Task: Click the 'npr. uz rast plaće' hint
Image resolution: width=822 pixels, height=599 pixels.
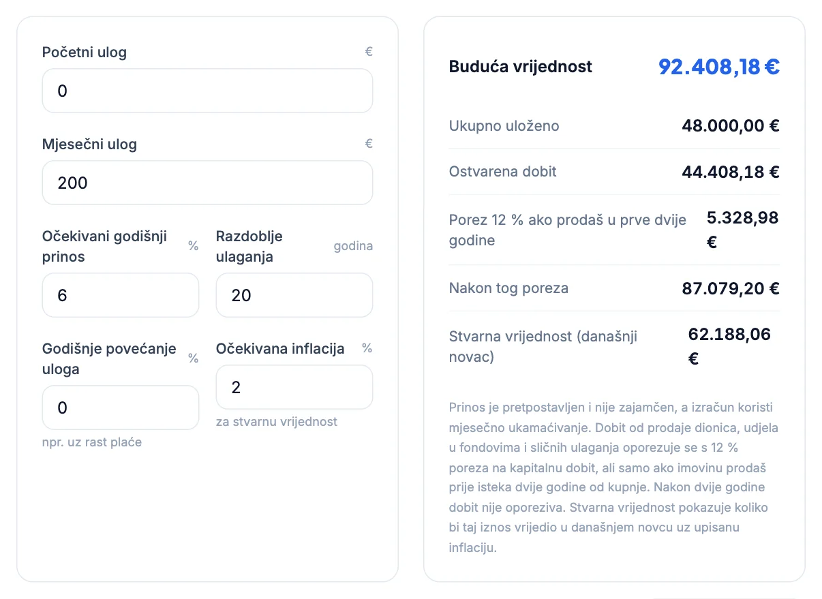Action: pos(92,442)
